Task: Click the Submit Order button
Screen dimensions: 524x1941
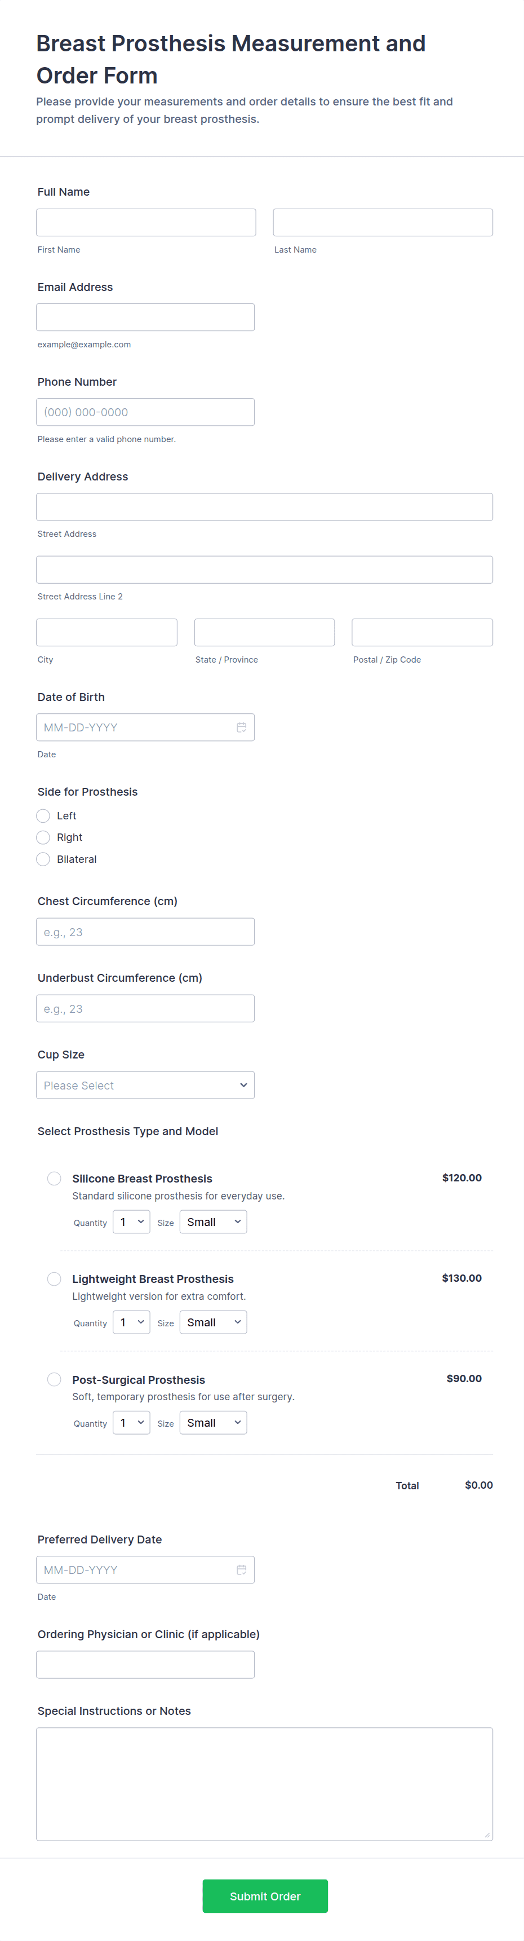Action: 265,1896
